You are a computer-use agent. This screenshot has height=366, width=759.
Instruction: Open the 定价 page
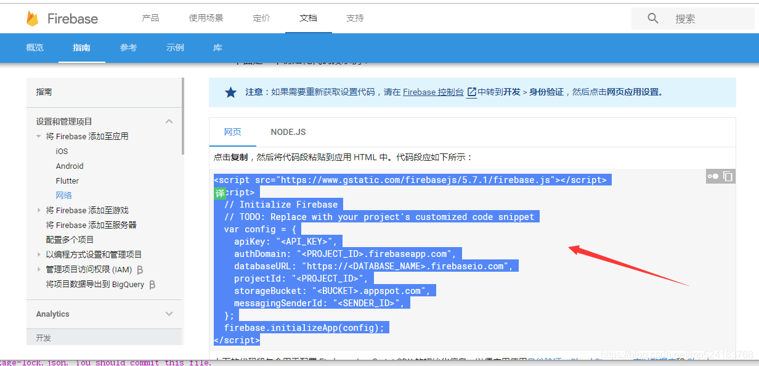click(261, 18)
